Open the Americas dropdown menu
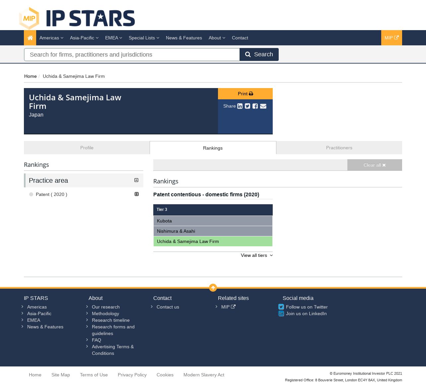The width and height of the screenshot is (426, 383). point(51,38)
